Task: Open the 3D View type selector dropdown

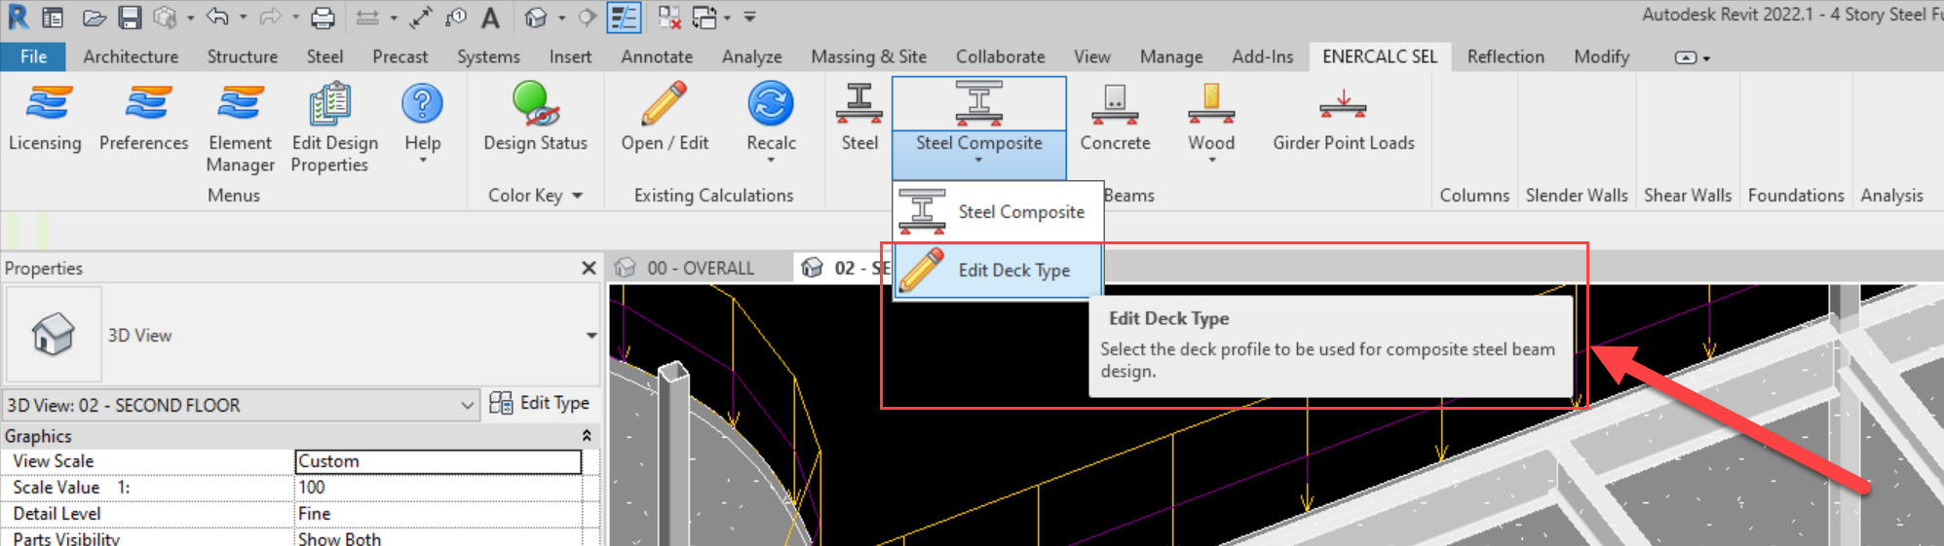Action: [591, 336]
